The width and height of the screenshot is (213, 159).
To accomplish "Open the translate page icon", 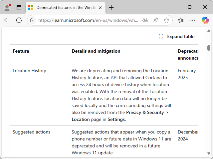I will point(145,20).
